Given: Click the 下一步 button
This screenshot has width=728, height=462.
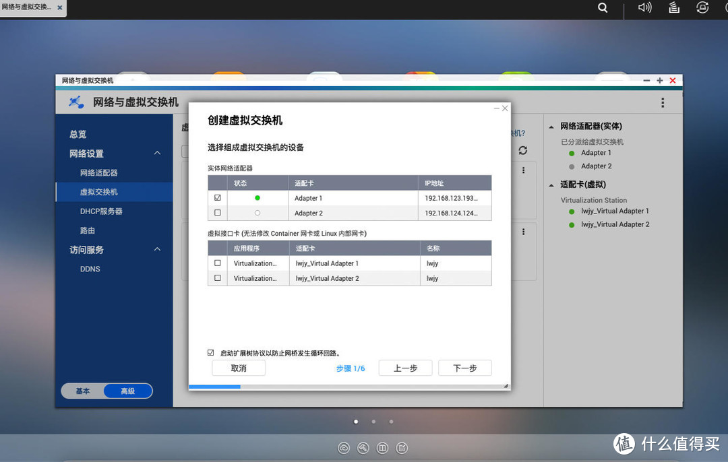Looking at the screenshot, I should (x=464, y=368).
